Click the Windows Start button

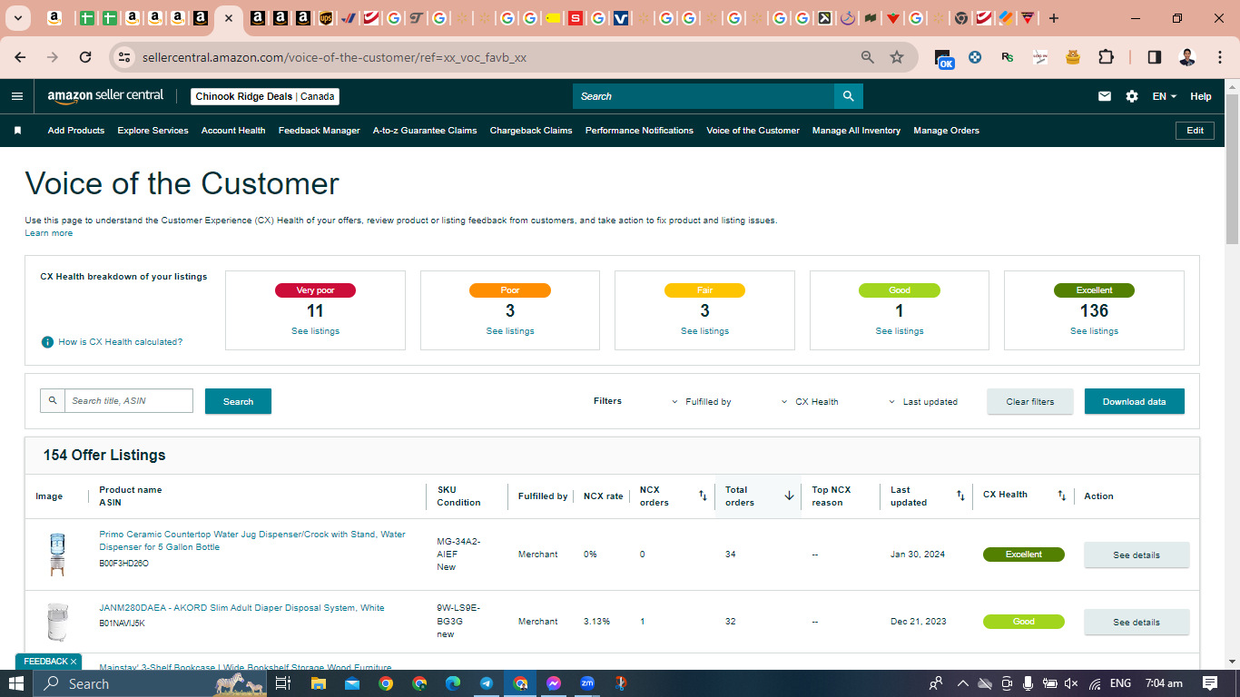pyautogui.click(x=16, y=683)
